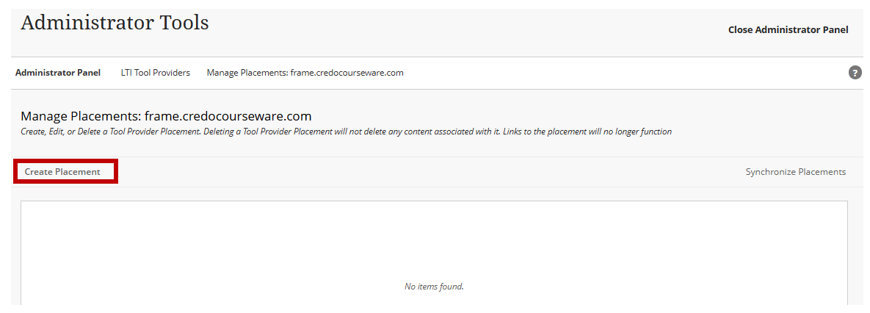This screenshot has height=313, width=870.
Task: Click the Synchronize Placements toolbar action
Action: pos(796,172)
